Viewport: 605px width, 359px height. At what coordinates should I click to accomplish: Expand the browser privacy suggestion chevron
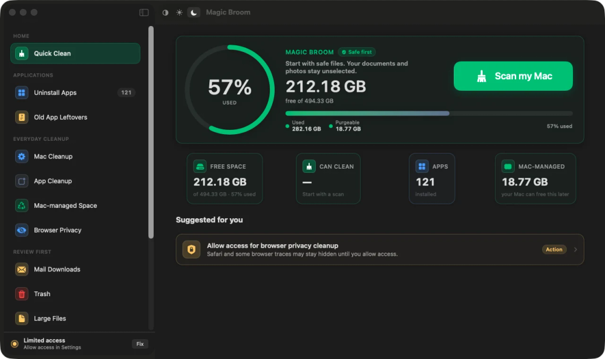575,250
